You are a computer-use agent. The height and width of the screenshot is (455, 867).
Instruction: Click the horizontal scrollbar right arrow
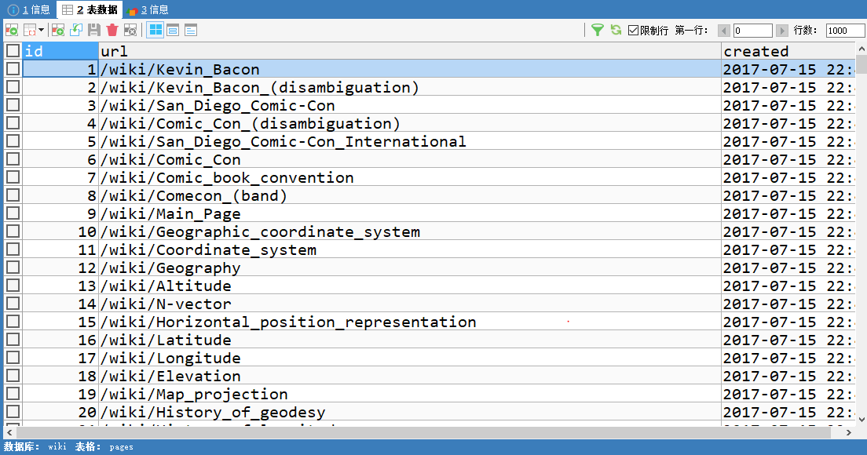click(x=849, y=432)
